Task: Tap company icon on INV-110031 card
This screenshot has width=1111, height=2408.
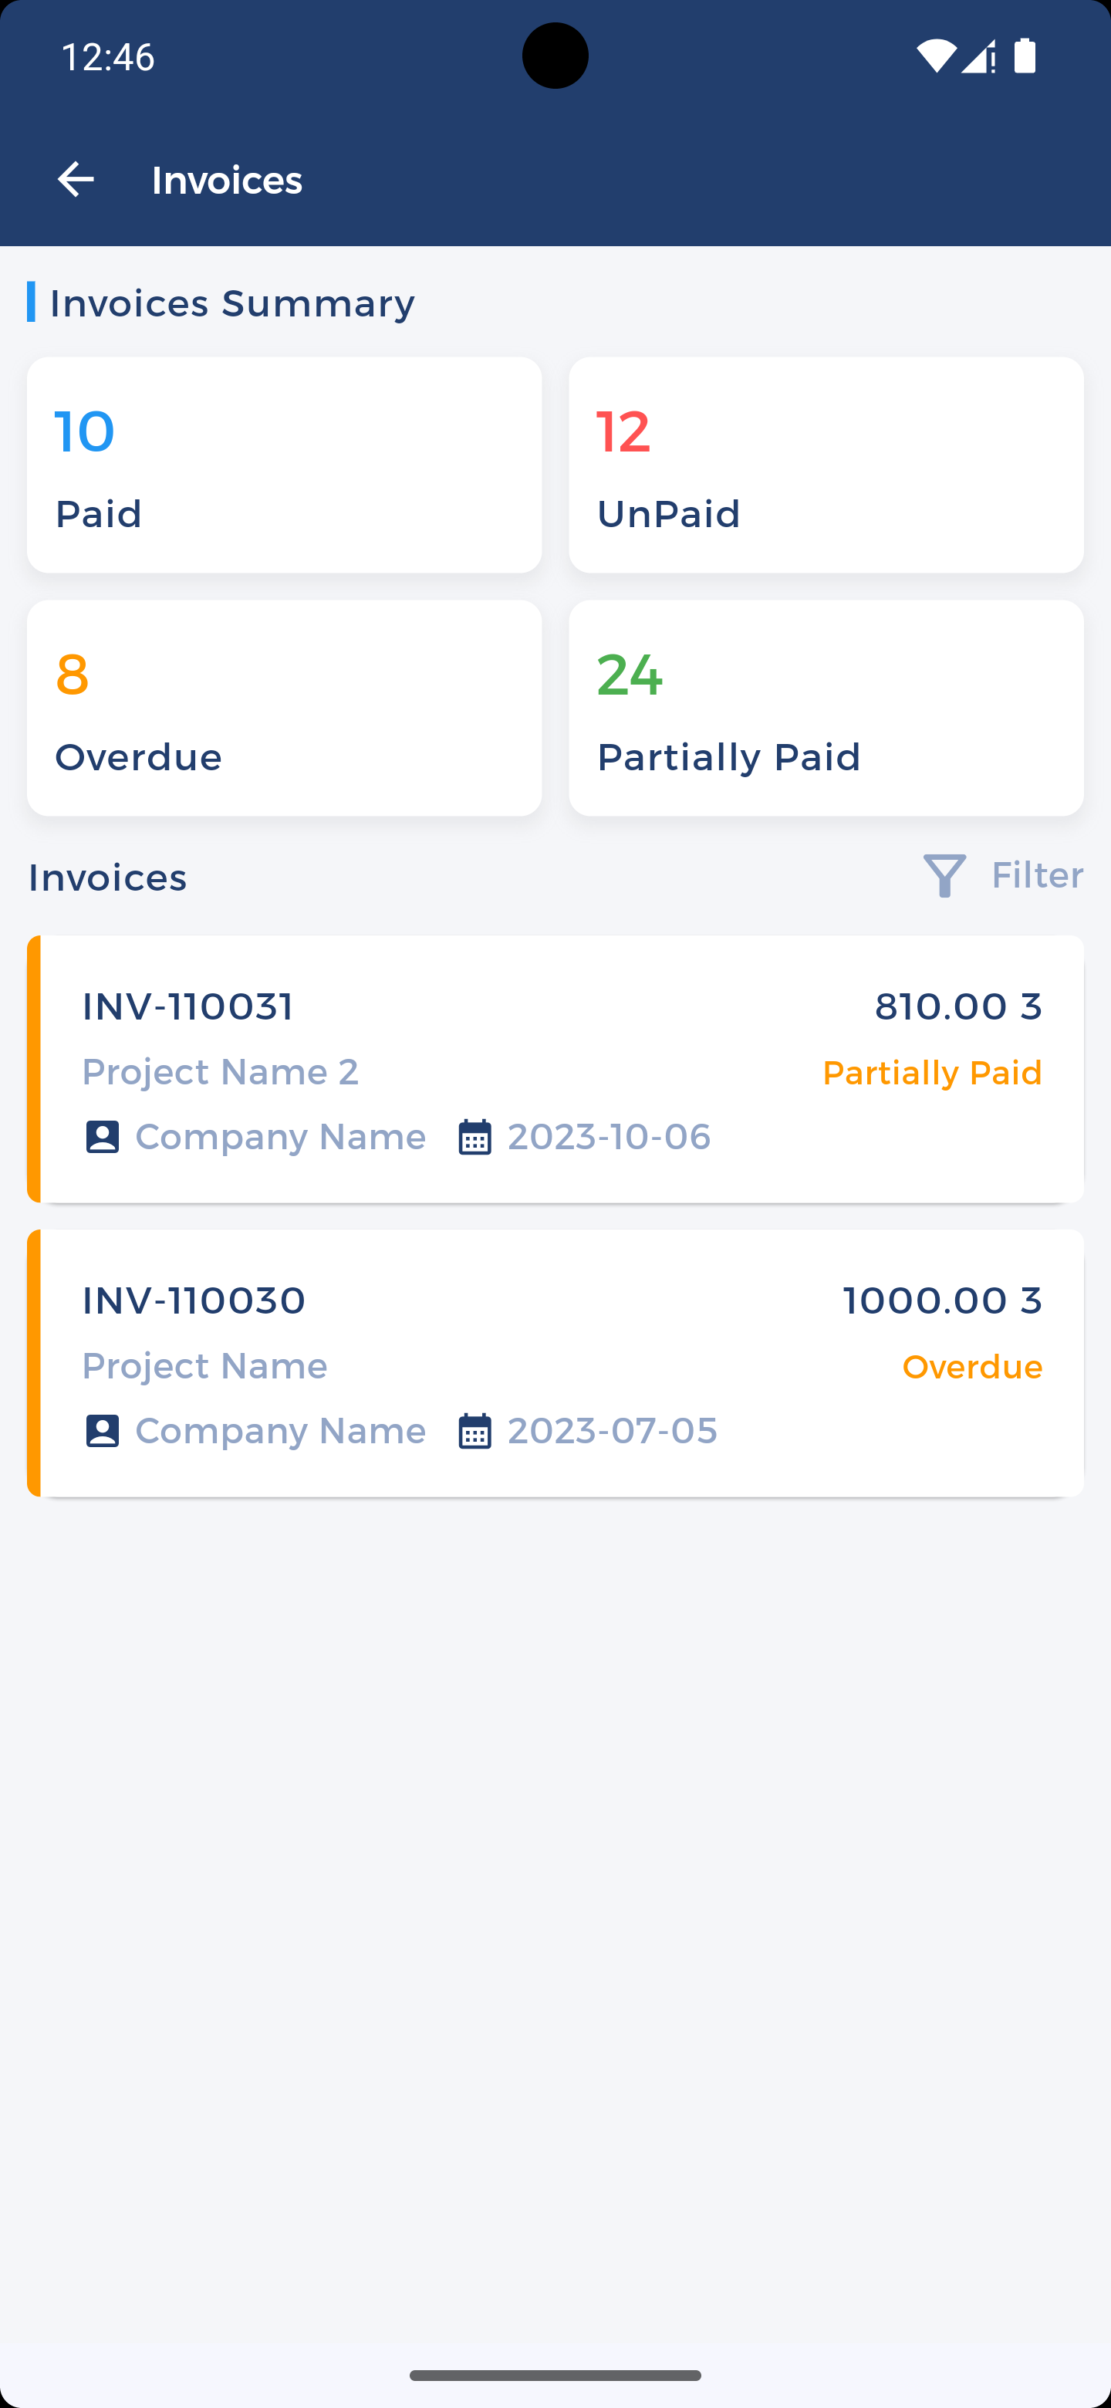Action: pos(102,1137)
